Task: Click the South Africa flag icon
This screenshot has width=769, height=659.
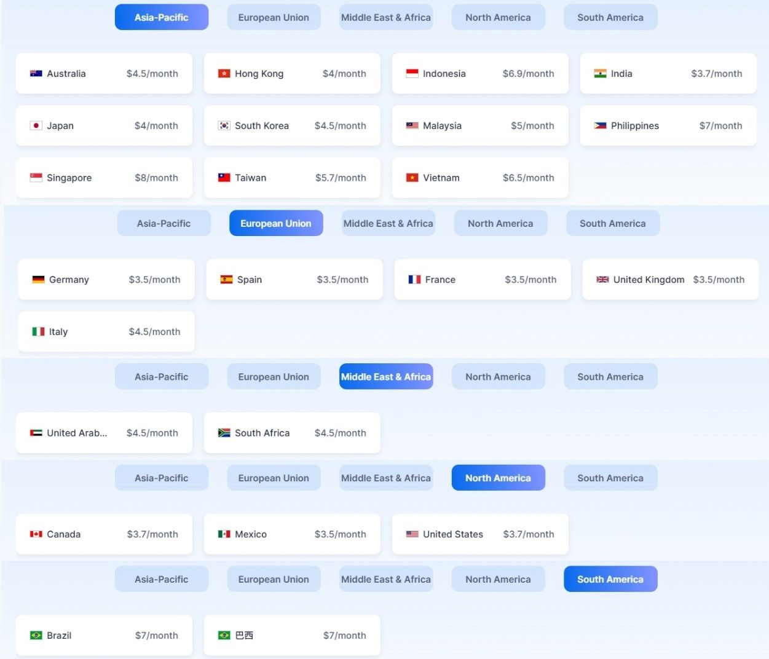Action: coord(224,433)
